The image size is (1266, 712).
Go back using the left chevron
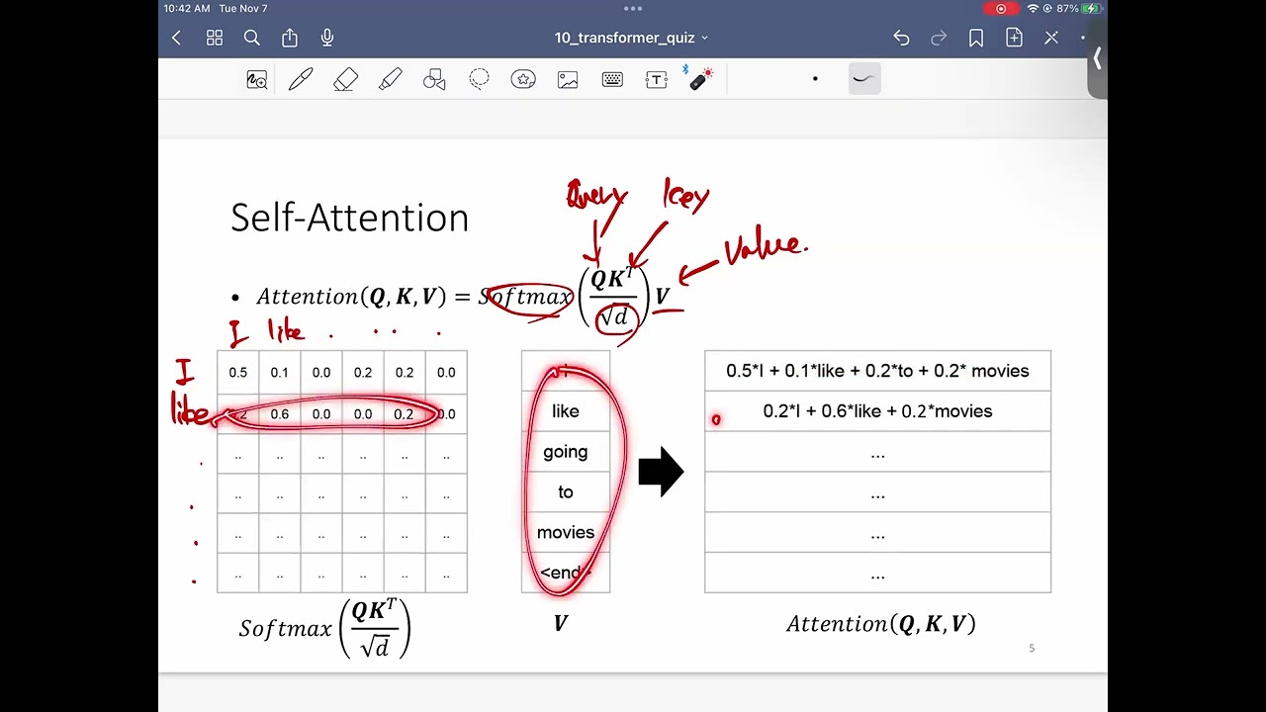pos(176,38)
